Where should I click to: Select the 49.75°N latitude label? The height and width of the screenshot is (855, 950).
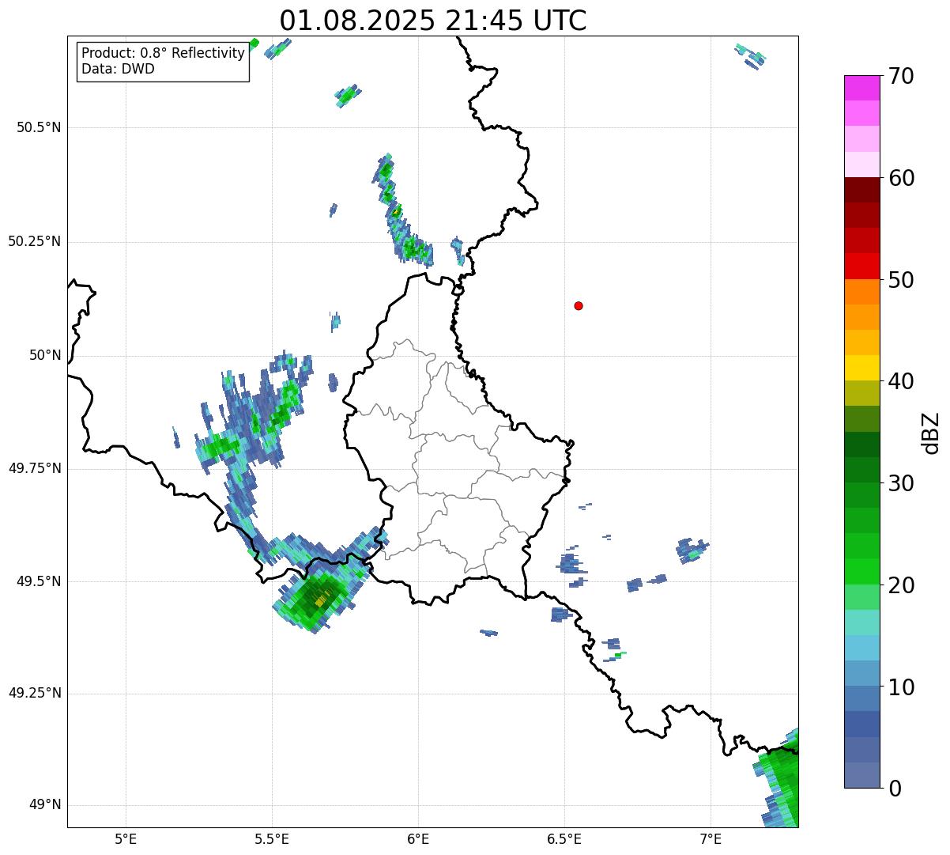pos(35,468)
